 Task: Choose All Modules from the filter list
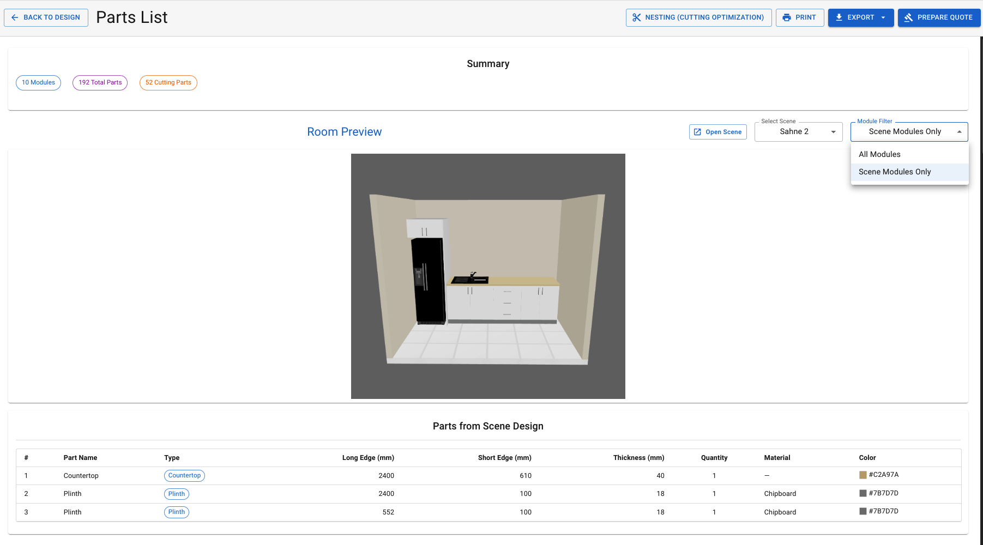[x=909, y=154]
